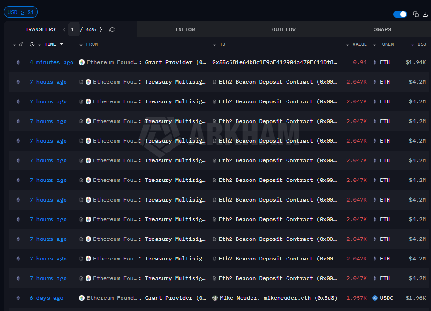431x311 pixels.
Task: Click the page number input field
Action: coord(73,29)
